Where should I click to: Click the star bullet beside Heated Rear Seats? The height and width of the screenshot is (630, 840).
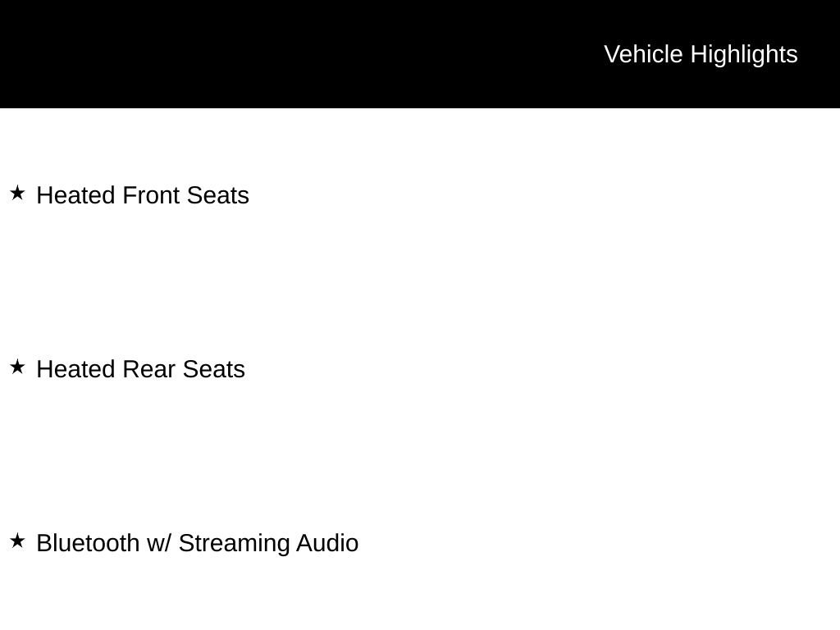pyautogui.click(x=17, y=367)
